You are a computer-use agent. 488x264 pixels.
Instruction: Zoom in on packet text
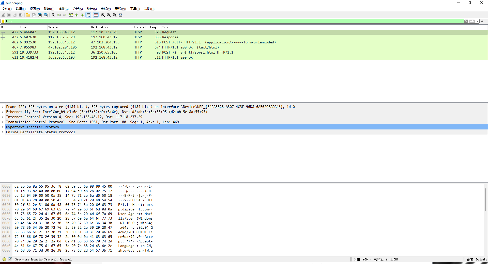coord(103,15)
